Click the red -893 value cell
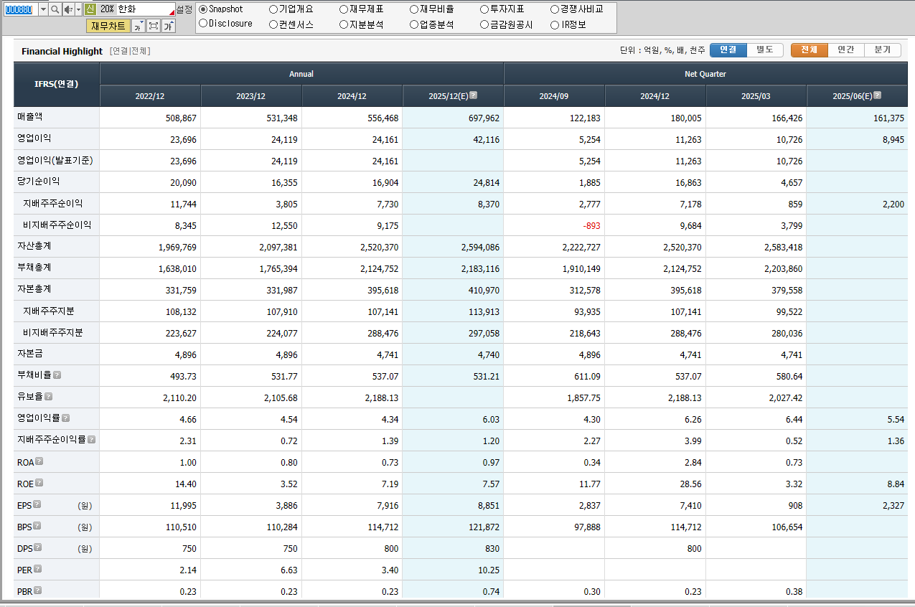This screenshot has width=915, height=607. click(x=554, y=225)
